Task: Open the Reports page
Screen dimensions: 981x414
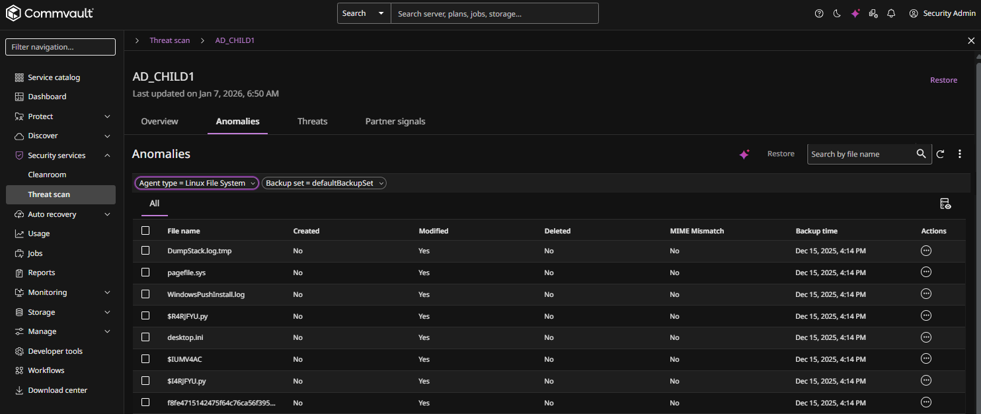Action: click(x=41, y=272)
